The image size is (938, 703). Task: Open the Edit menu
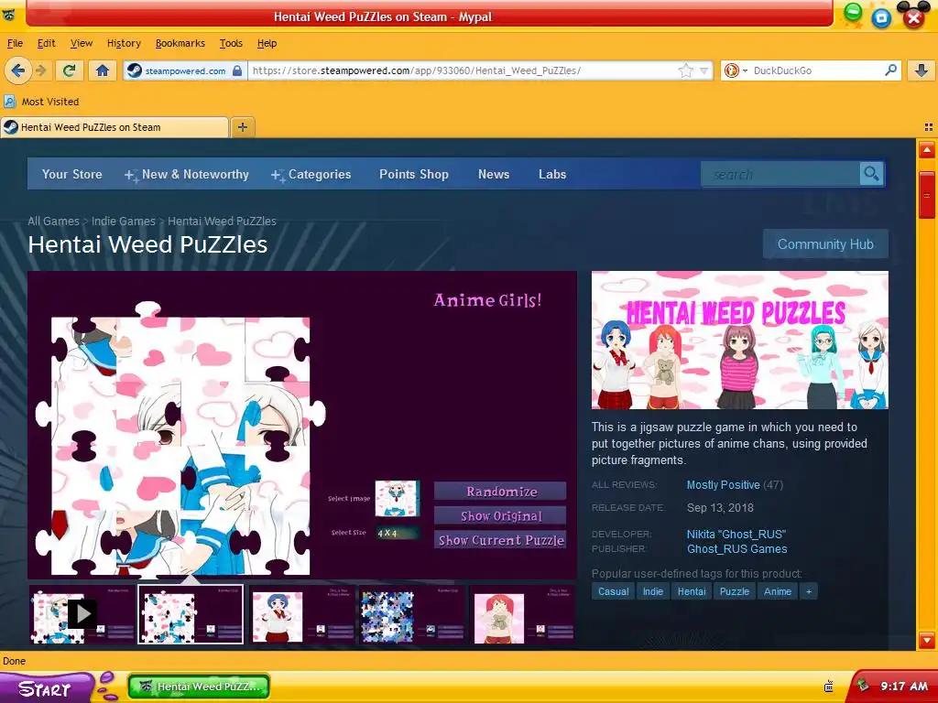[46, 43]
